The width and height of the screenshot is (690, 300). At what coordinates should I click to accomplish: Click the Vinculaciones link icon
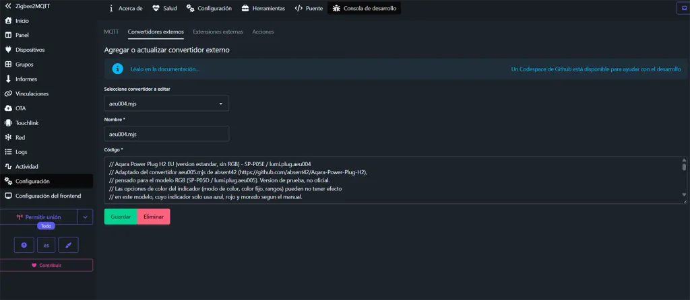coord(8,93)
